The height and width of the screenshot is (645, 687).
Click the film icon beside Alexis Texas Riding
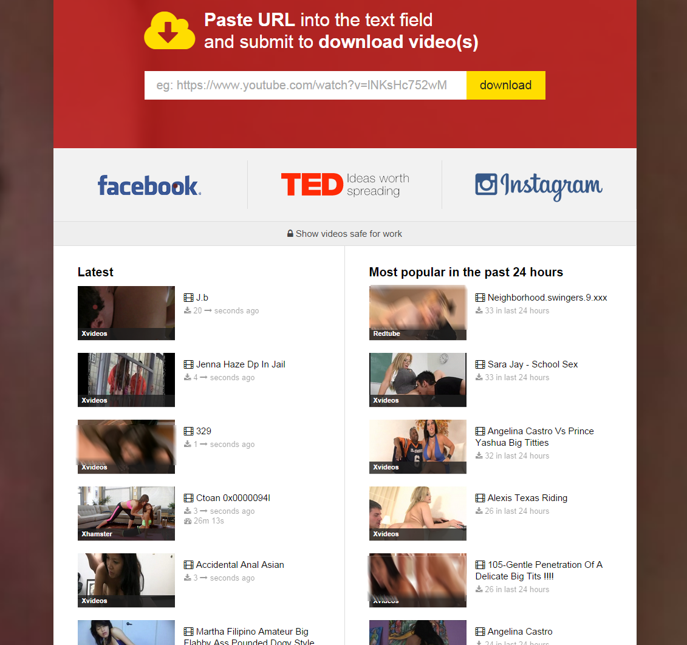(x=480, y=498)
